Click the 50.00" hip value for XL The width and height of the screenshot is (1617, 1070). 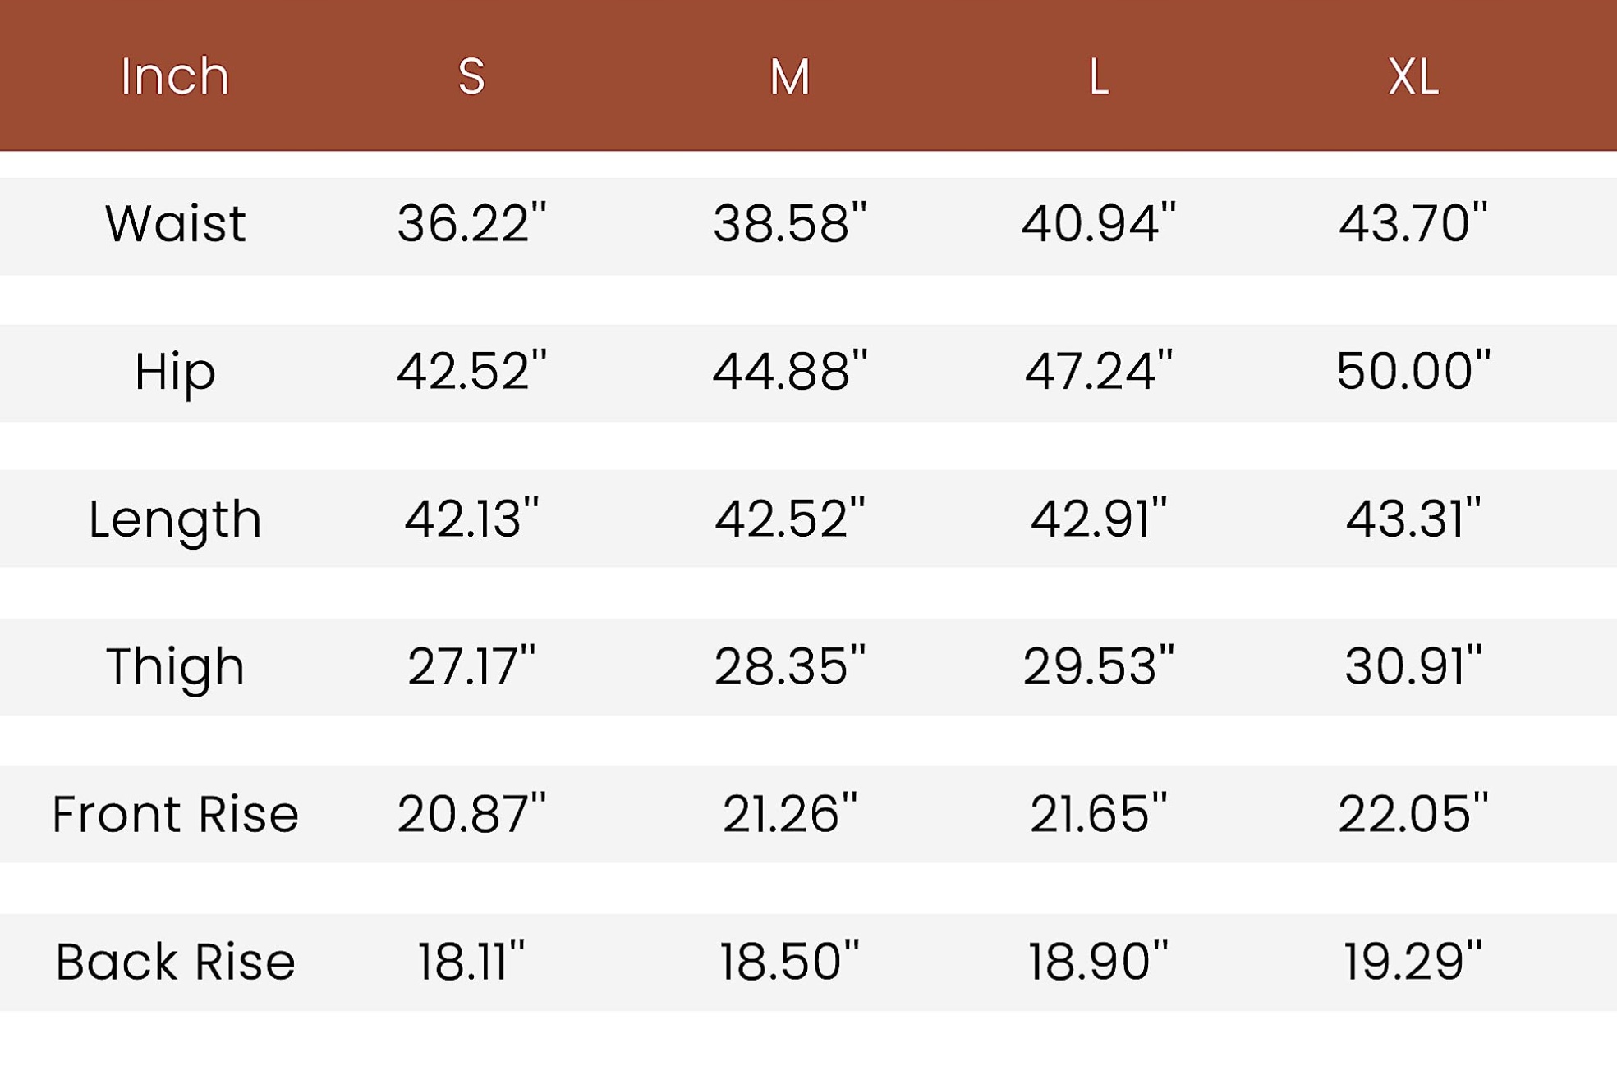(x=1413, y=371)
